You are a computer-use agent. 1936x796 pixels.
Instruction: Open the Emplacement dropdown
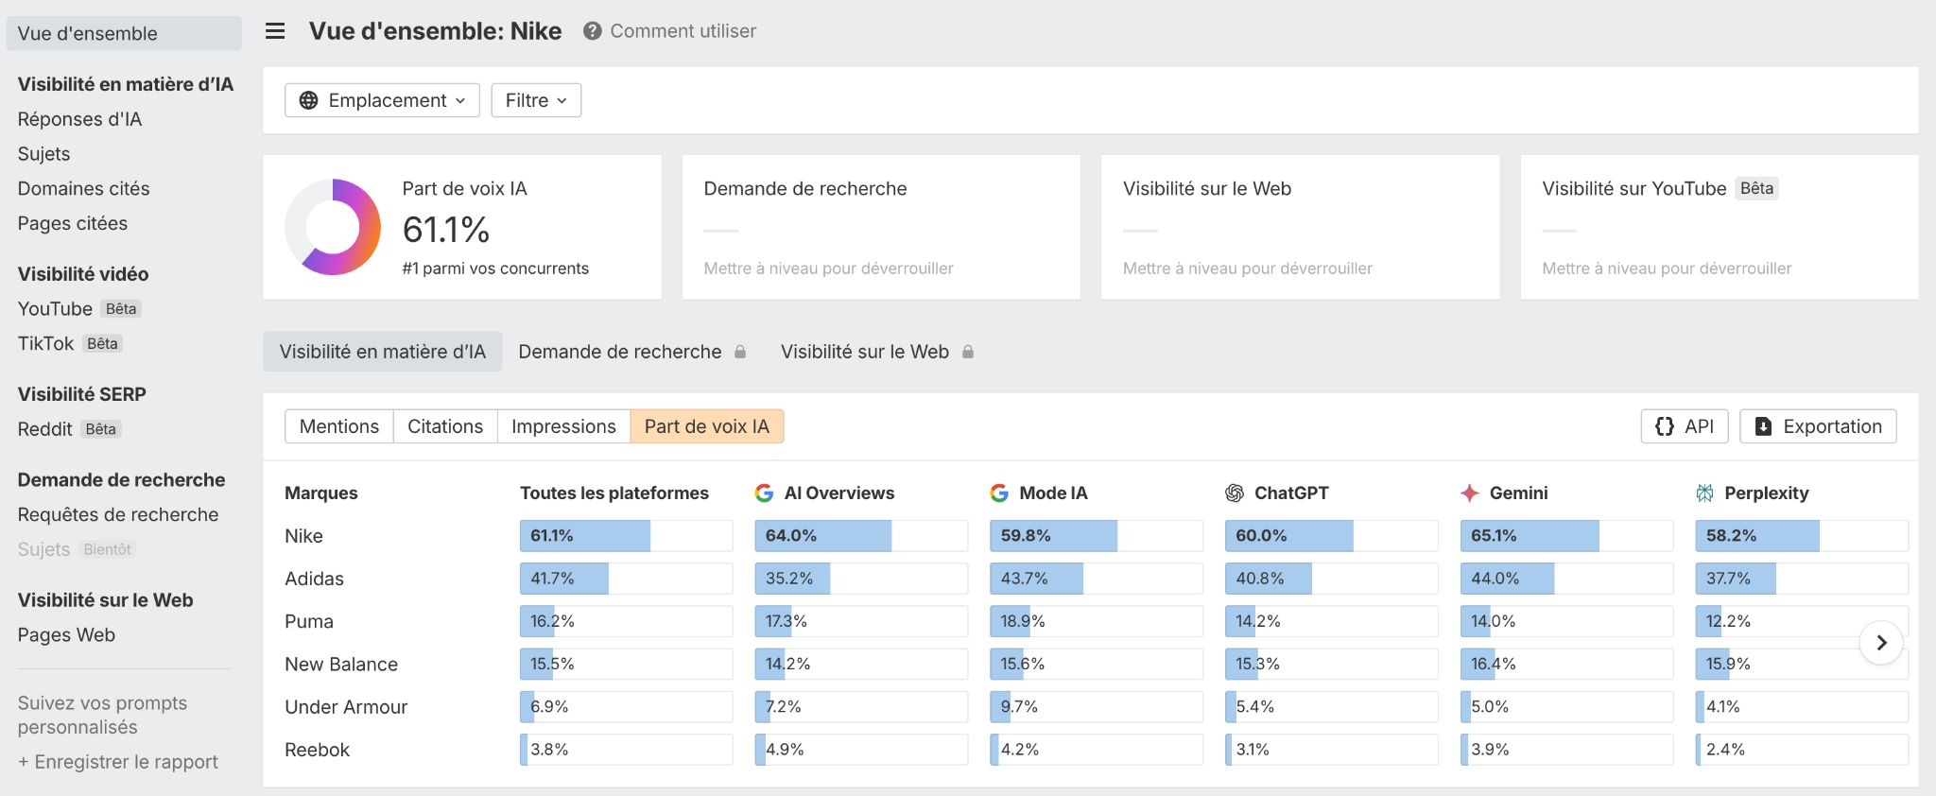(x=382, y=100)
